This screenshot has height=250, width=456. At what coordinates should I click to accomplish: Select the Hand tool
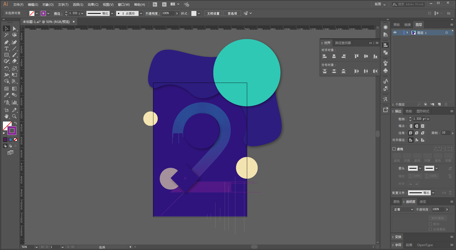(x=7, y=116)
